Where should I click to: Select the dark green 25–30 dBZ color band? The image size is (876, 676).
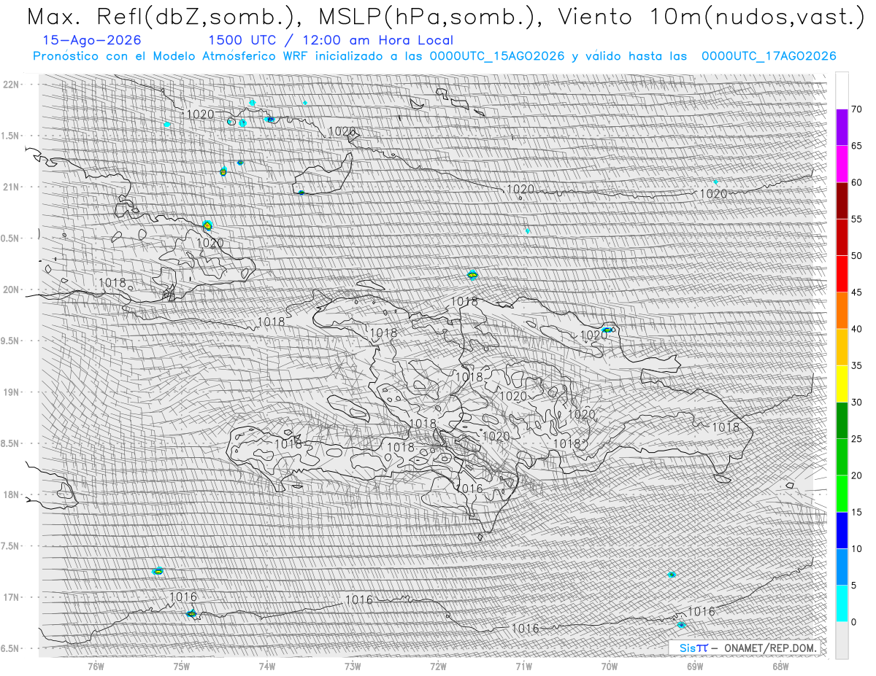coord(842,421)
